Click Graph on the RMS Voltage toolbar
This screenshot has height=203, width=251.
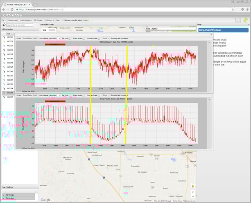tap(19, 38)
